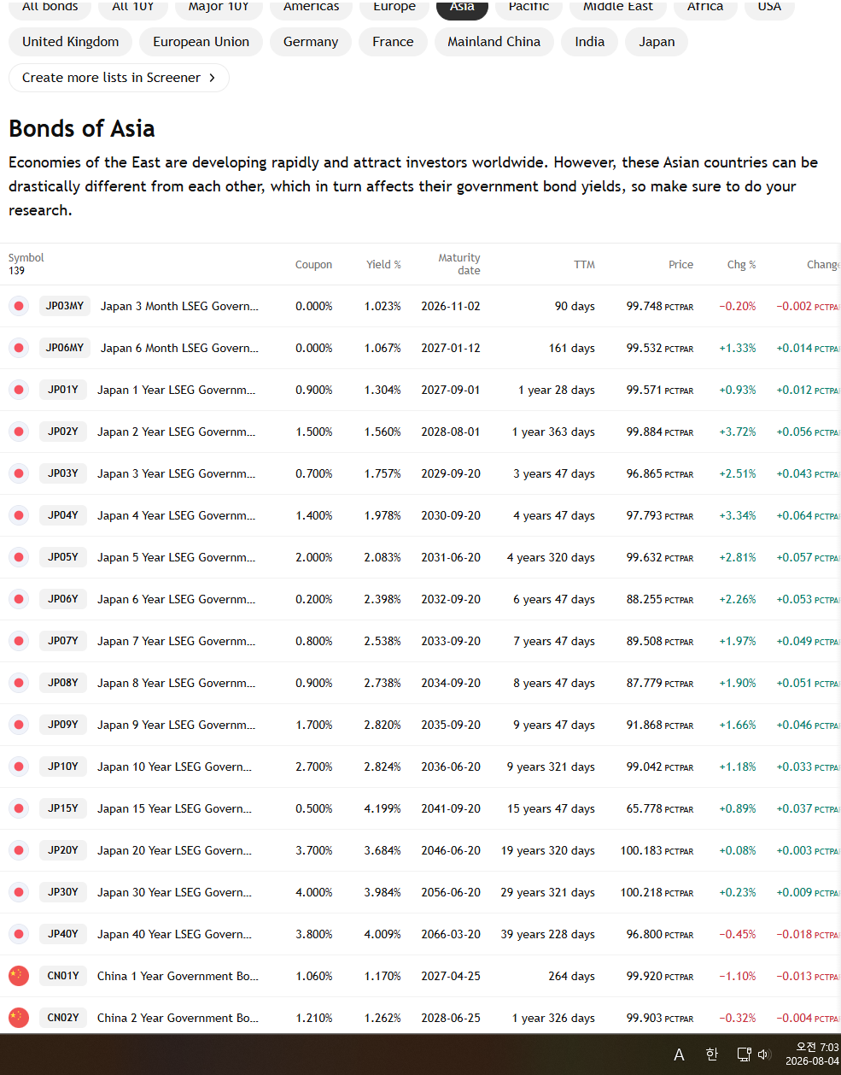Click the IME letter A indicator in taskbar
The width and height of the screenshot is (841, 1075).
tap(679, 1054)
